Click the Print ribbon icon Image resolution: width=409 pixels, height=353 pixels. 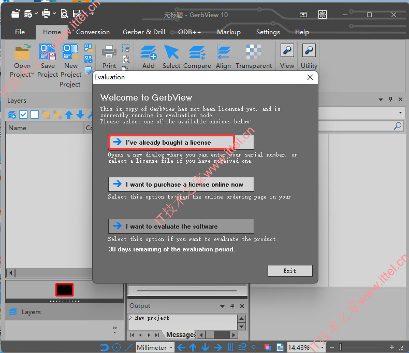click(109, 52)
